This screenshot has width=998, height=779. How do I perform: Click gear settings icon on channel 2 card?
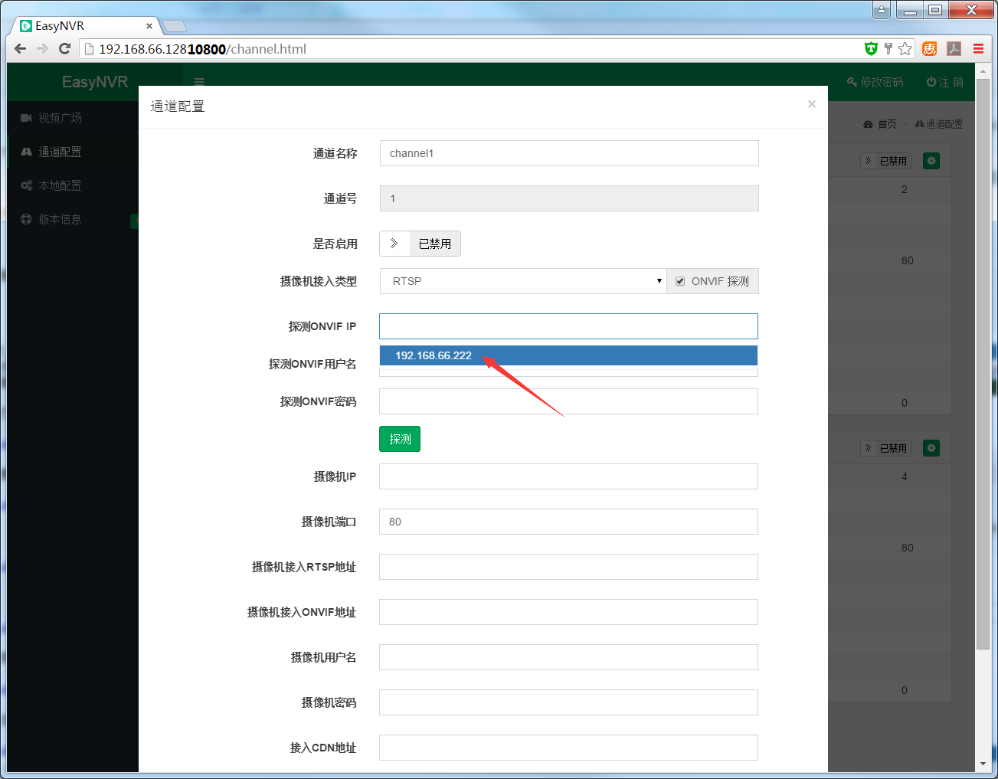coord(931,161)
